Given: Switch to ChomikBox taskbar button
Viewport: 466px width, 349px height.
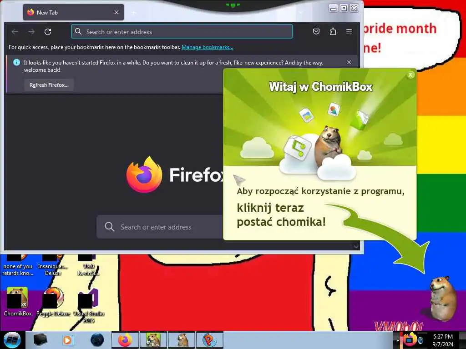Looking at the screenshot, I should 153,340.
